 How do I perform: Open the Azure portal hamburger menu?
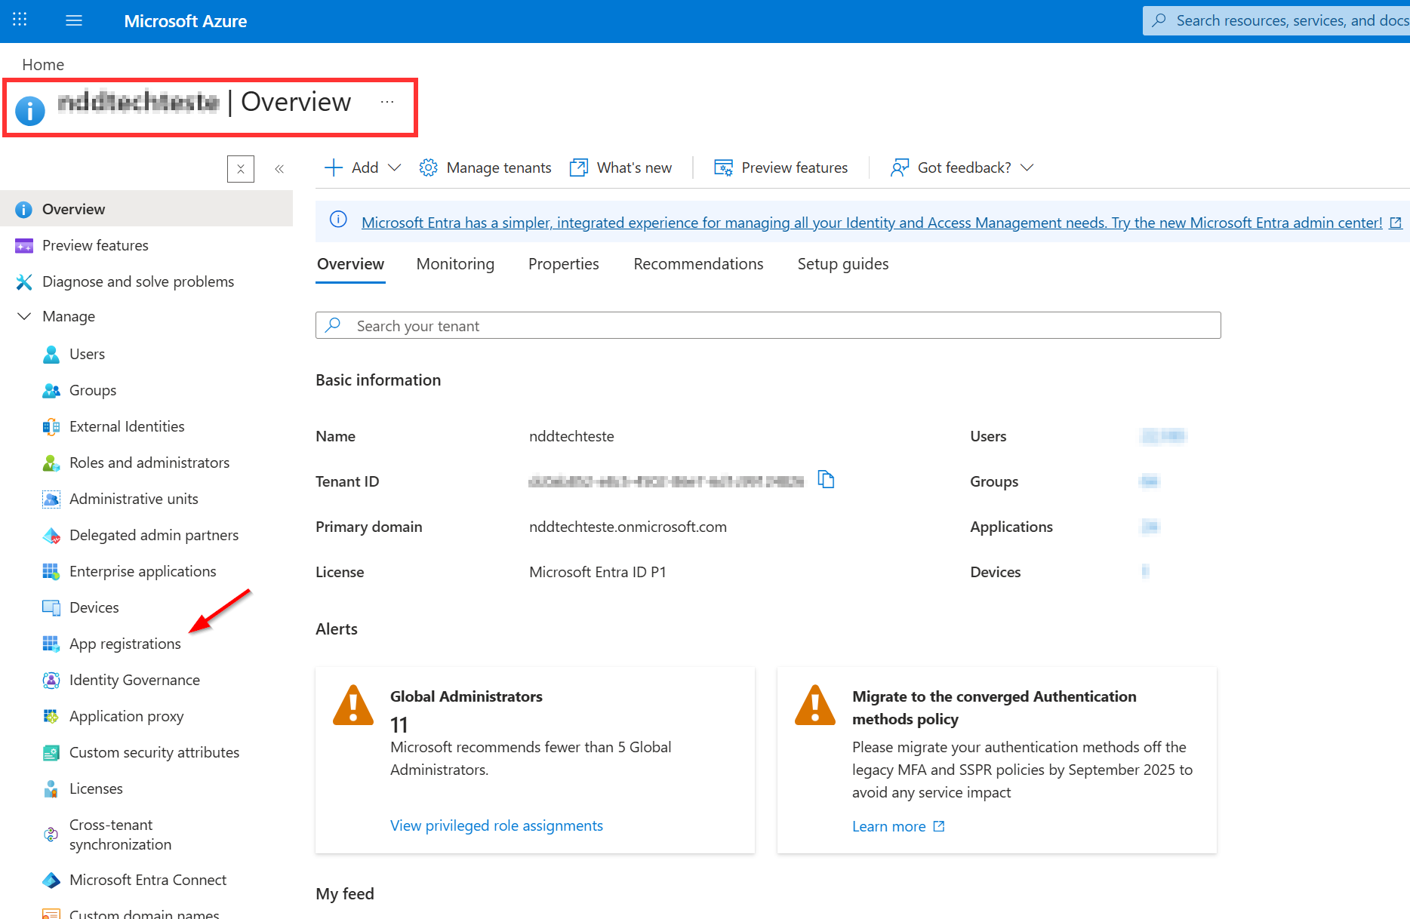[74, 20]
